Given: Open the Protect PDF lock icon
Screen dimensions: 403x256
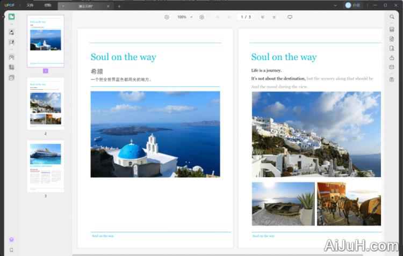Looking at the screenshot, I should pyautogui.click(x=392, y=48).
